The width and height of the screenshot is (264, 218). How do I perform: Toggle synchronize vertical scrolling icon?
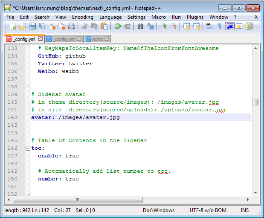186,26
